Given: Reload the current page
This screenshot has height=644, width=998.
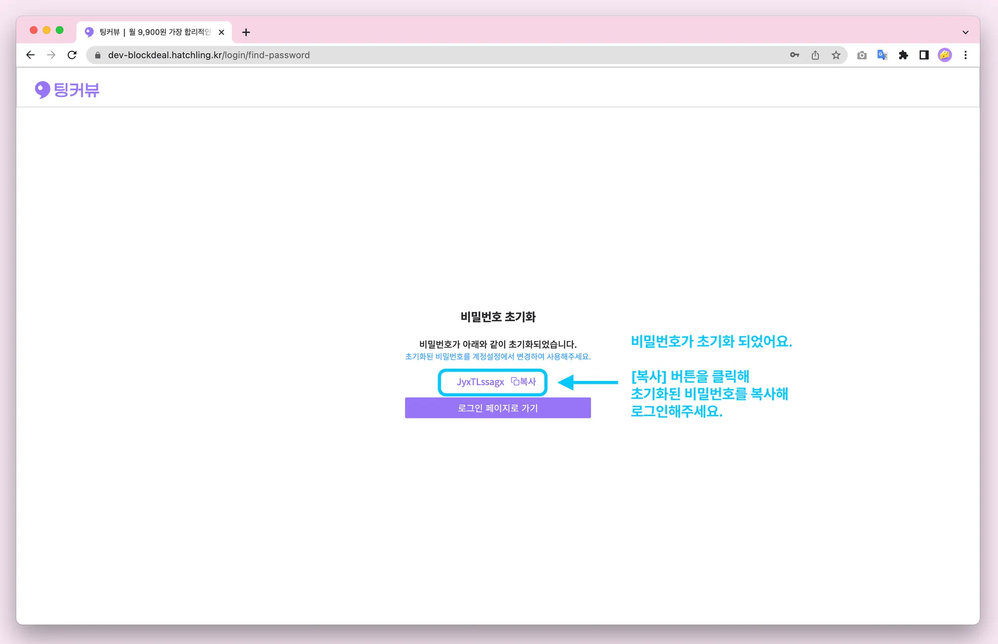Looking at the screenshot, I should (72, 55).
